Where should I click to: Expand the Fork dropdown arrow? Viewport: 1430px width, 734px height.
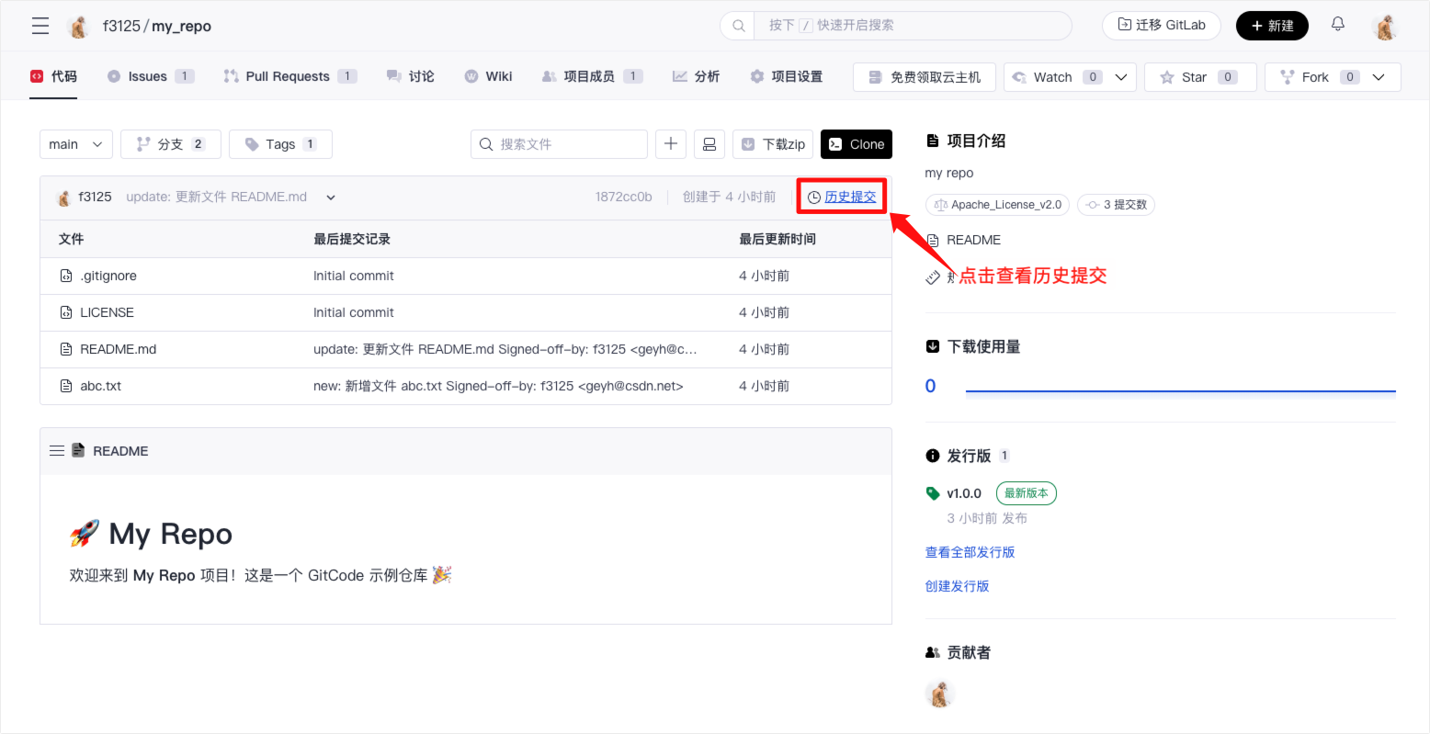(1378, 77)
